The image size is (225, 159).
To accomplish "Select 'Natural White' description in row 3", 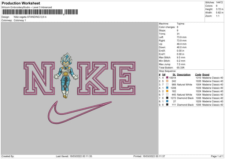I will click(184, 84).
